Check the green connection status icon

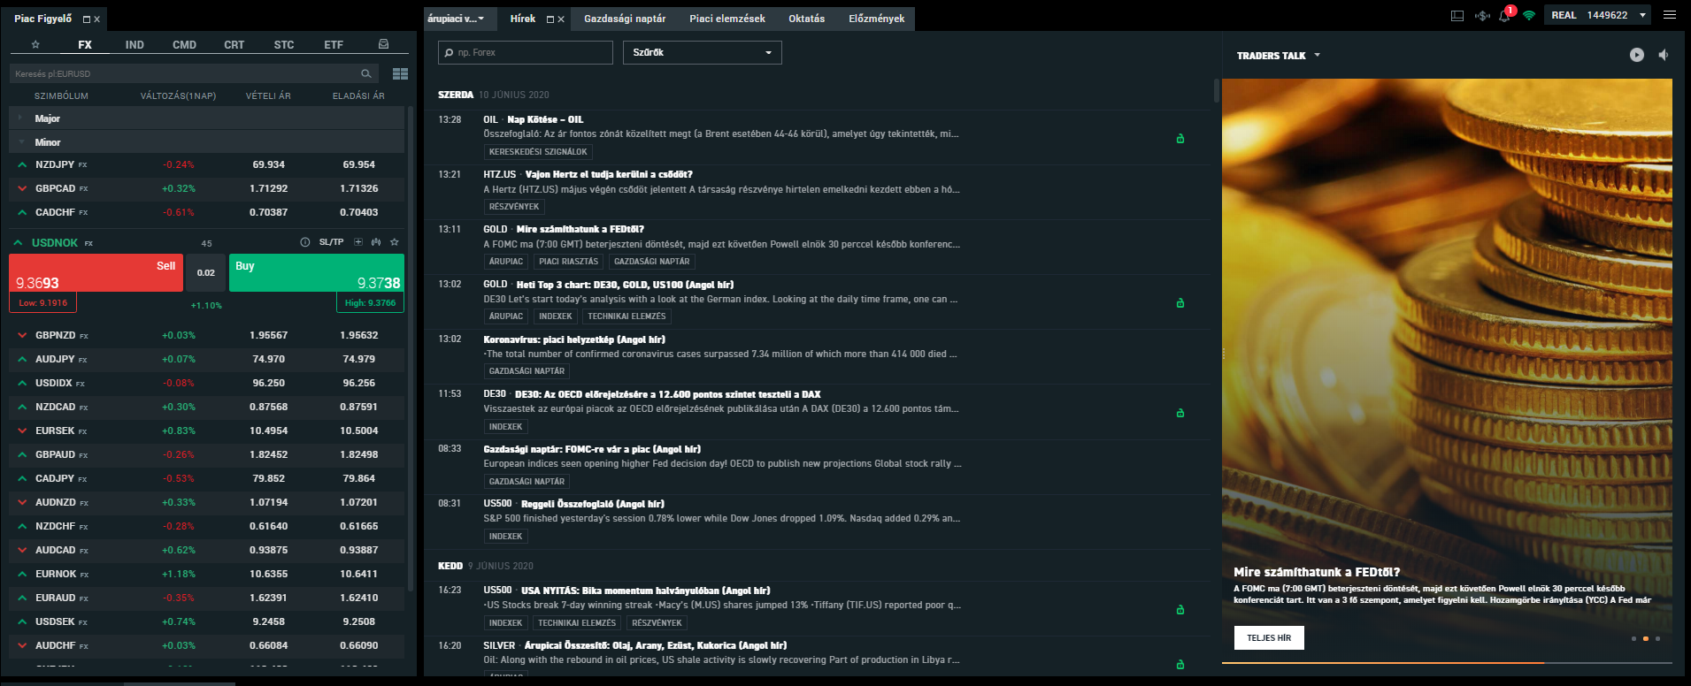click(1529, 15)
